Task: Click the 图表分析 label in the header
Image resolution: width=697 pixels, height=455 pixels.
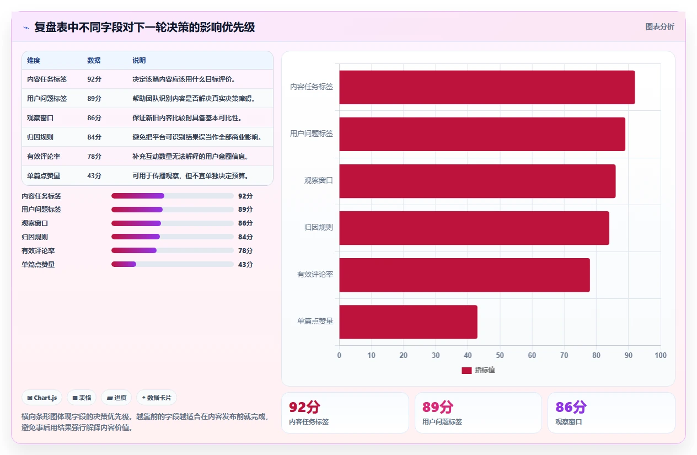Action: click(x=660, y=26)
